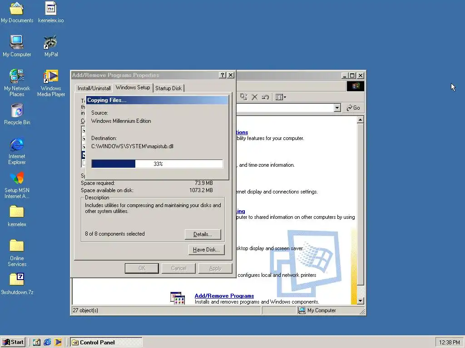
Task: Click the '27 object(s)' status bar text
Action: (85, 310)
